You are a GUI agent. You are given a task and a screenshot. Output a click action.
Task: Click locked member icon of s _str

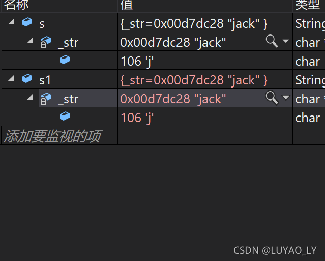tap(45, 42)
